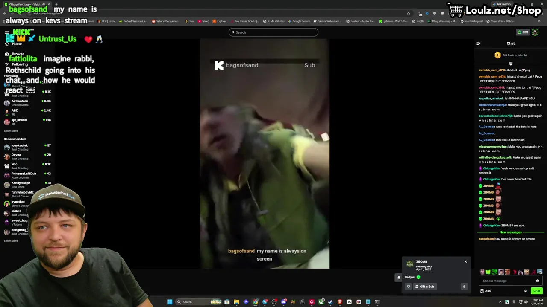
Task: Click the green Chat send button
Action: click(537, 291)
